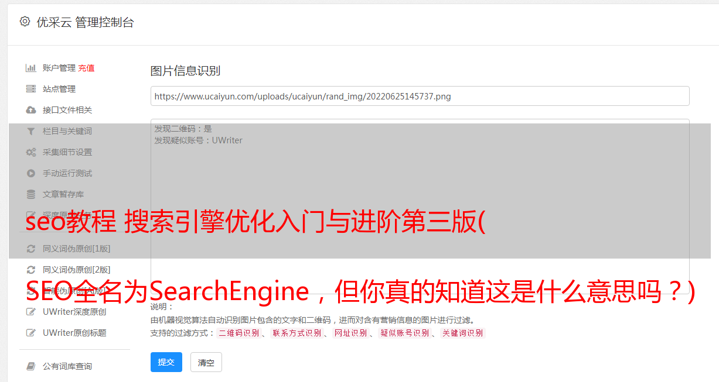Click the cloud upload icon beside 接口文件相关
This screenshot has width=719, height=382.
point(31,110)
